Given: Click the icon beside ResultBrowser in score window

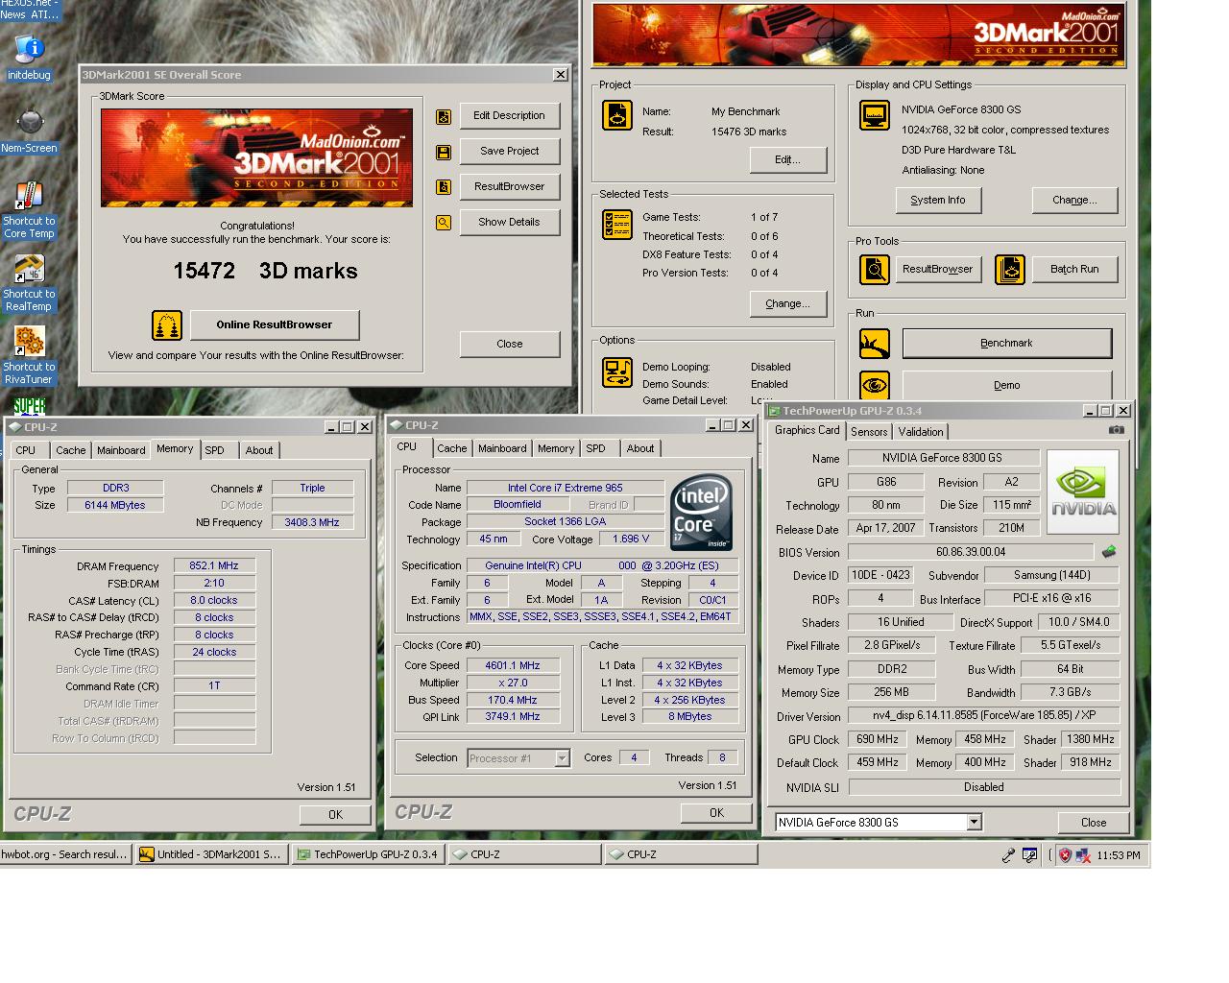Looking at the screenshot, I should click(x=444, y=187).
